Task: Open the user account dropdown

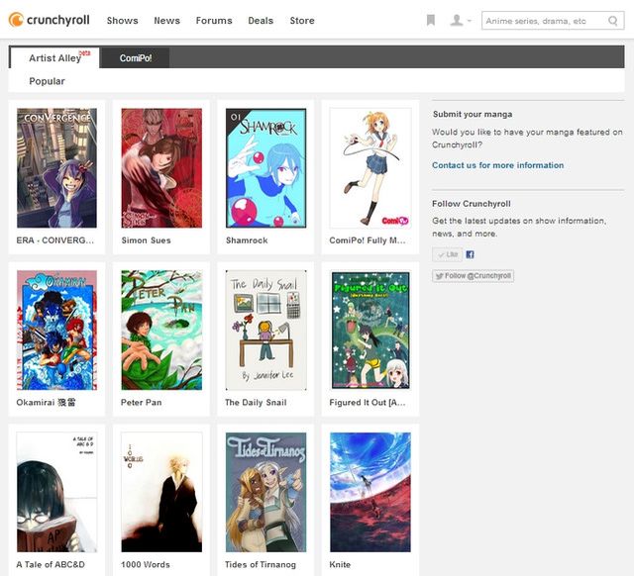Action: tap(461, 20)
